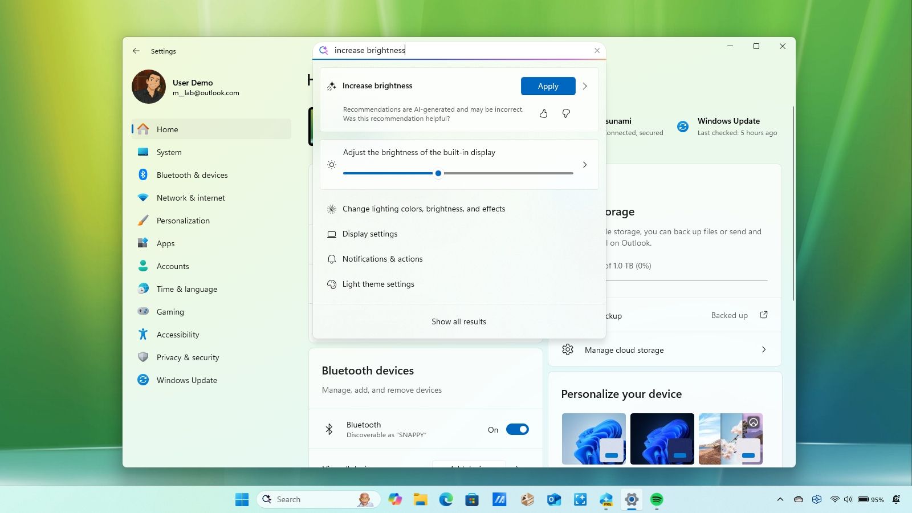Select the Display settings search result
Viewport: 912px width, 513px height.
tap(370, 234)
